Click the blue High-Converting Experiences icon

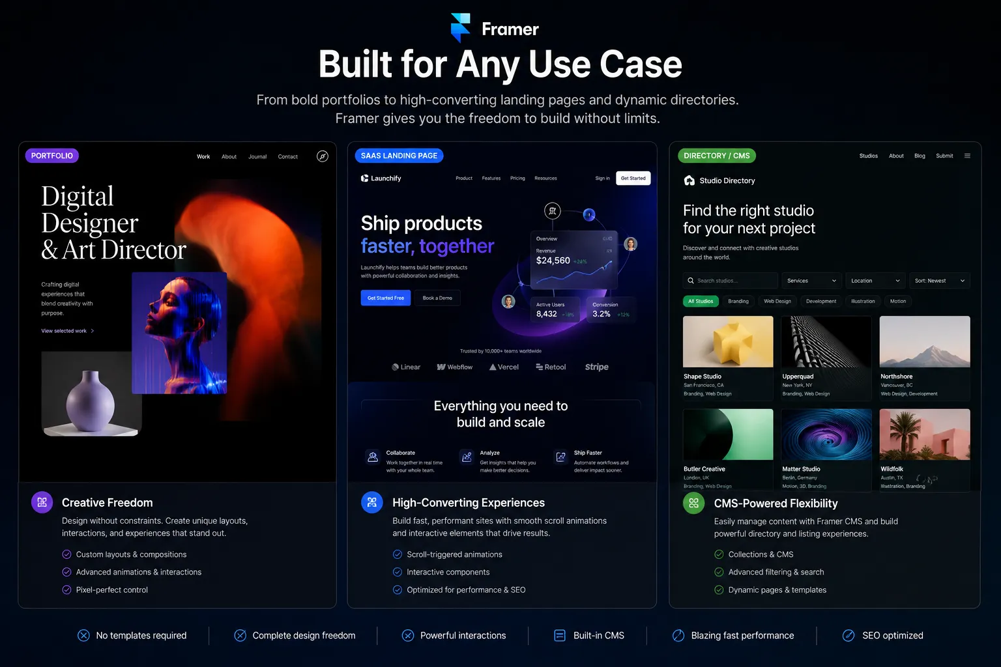click(372, 502)
